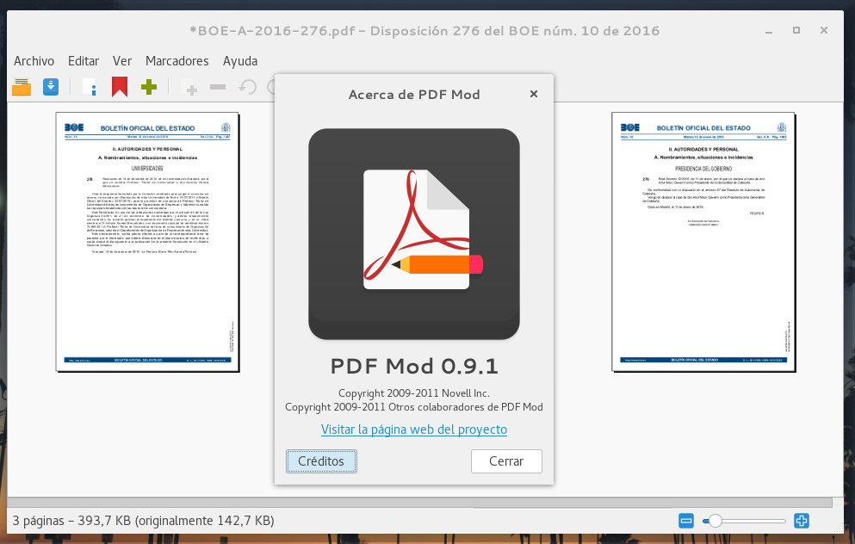Select the Universidades page thumbnail
855x544 pixels.
147,242
